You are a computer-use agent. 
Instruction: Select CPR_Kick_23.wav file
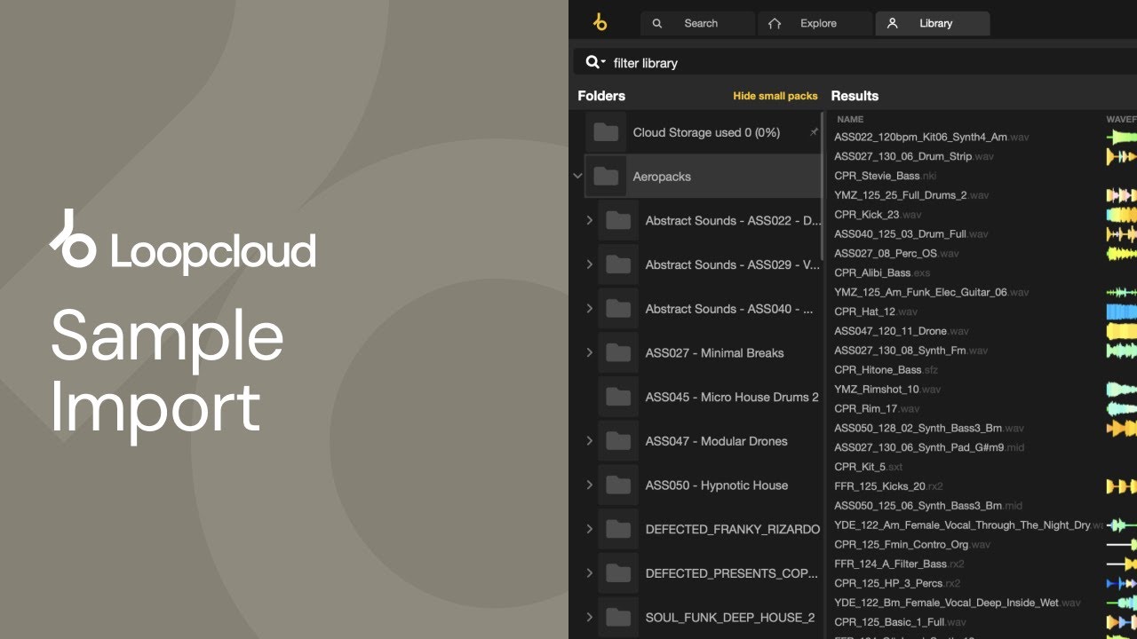[878, 215]
